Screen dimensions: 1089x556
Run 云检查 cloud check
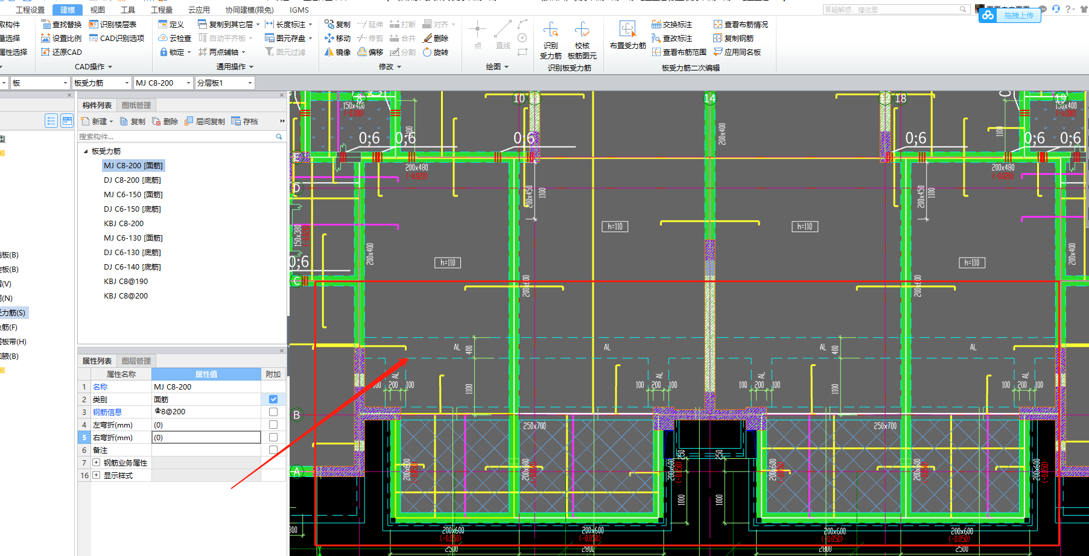click(175, 38)
